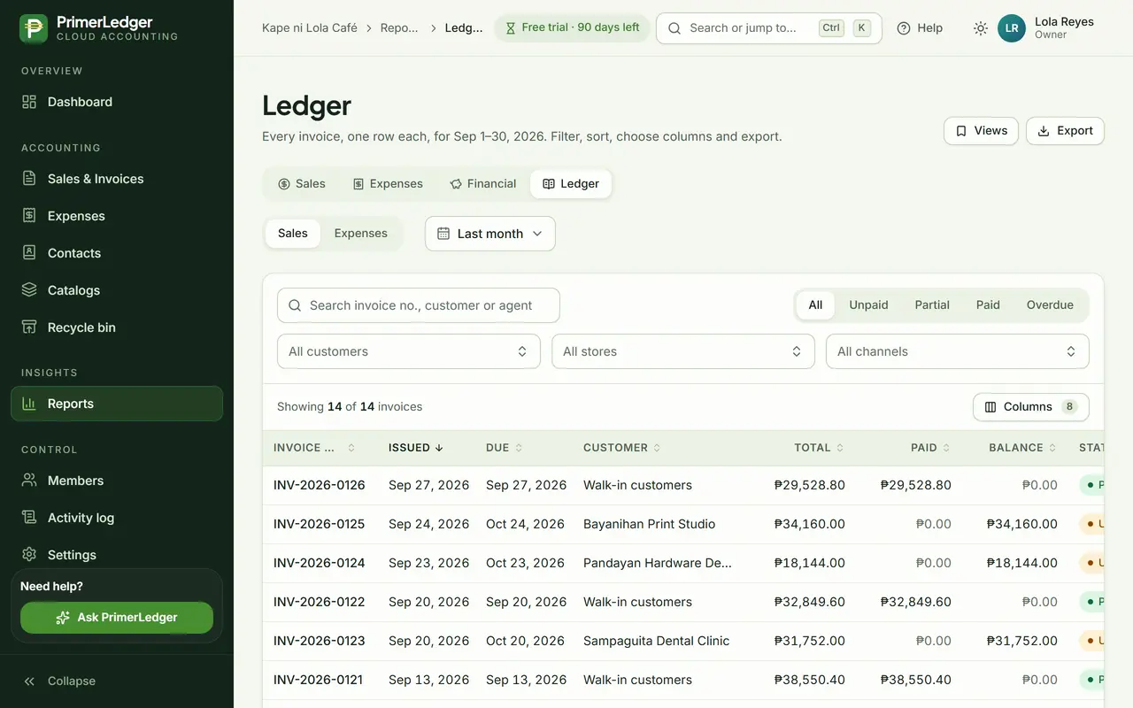The image size is (1133, 708).
Task: Switch to the Expenses report tab
Action: click(388, 184)
